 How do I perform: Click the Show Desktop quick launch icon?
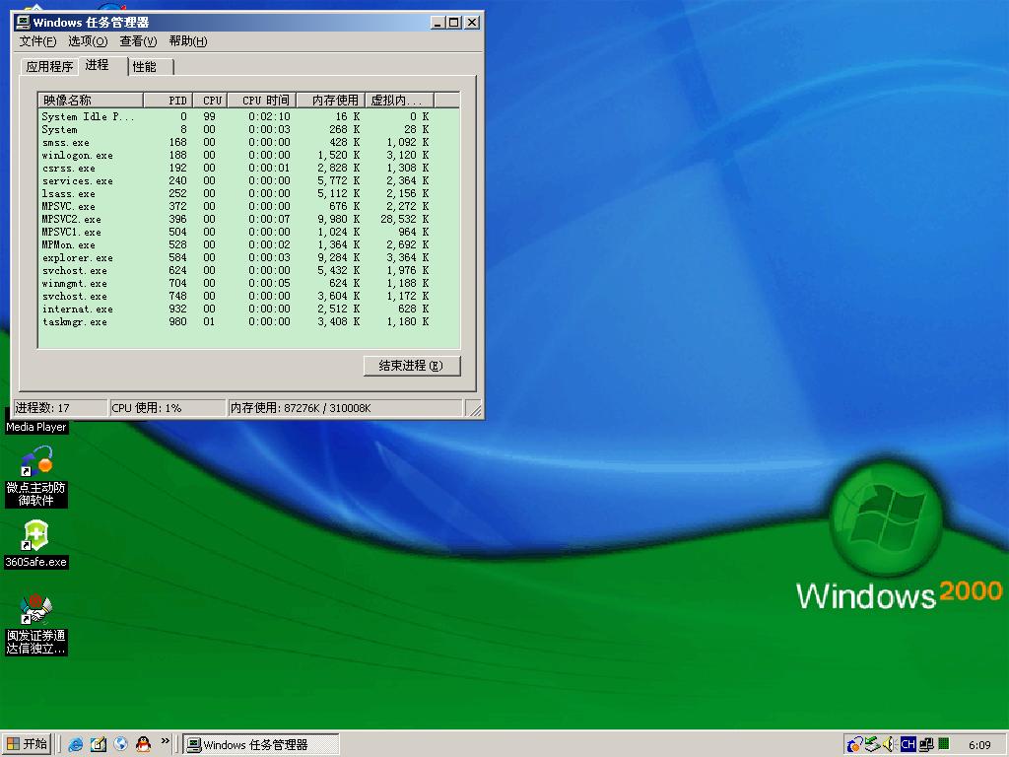click(x=98, y=744)
